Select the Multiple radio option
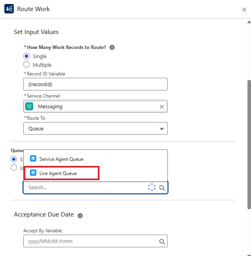The image size is (251, 256). click(x=26, y=64)
